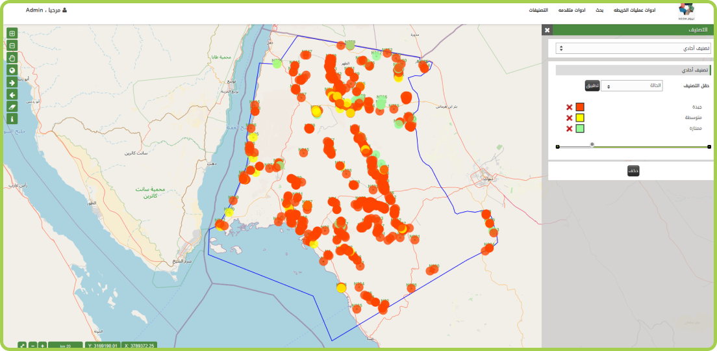Activate the info identify tool
Screen dimensions: 717x351
[x=12, y=119]
